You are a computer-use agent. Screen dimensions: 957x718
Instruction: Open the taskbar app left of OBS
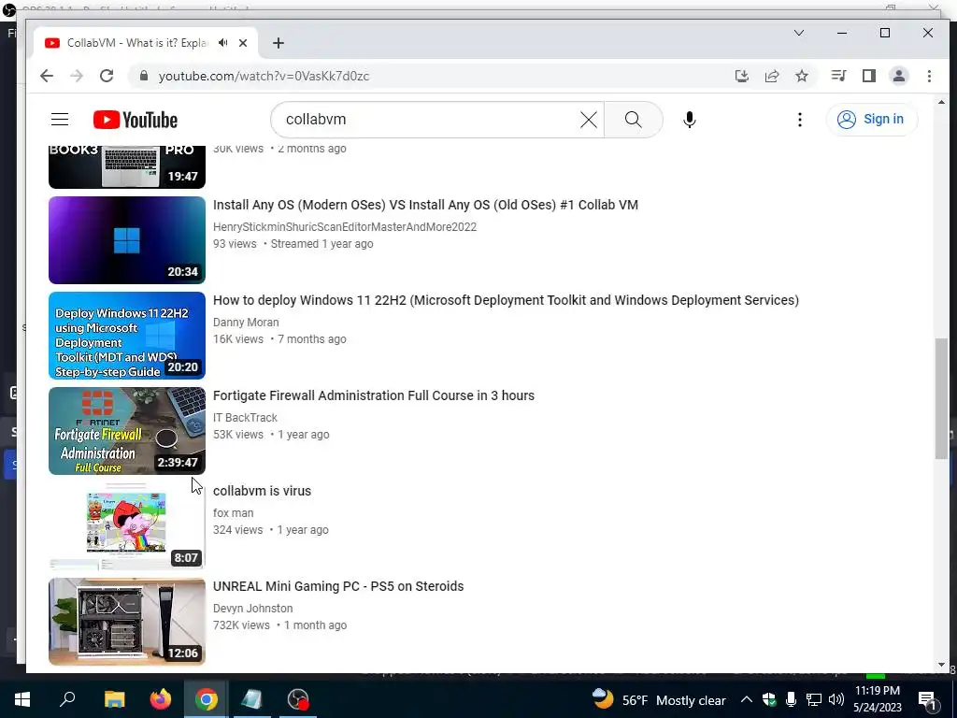[x=251, y=699]
